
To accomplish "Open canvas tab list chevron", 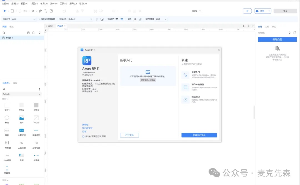I will (253, 26).
